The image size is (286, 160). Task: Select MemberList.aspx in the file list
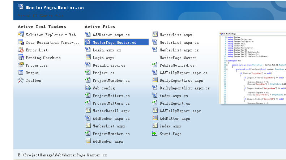[109, 126]
